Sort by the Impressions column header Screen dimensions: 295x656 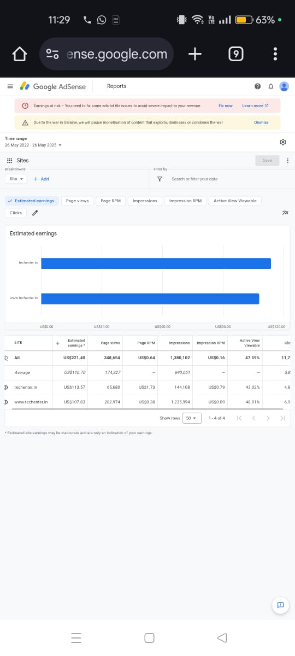point(179,343)
